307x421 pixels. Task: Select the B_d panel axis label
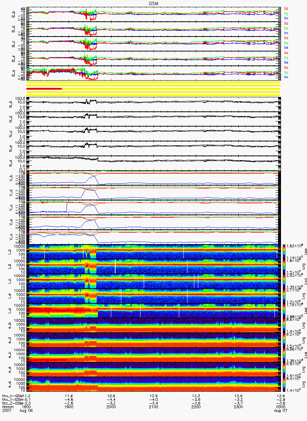(x=13, y=29)
